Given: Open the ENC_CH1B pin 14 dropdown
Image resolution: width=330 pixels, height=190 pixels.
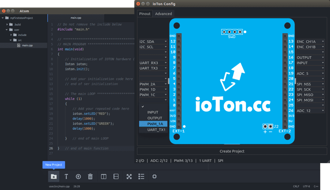Looking at the screenshot, I should [x=311, y=47].
